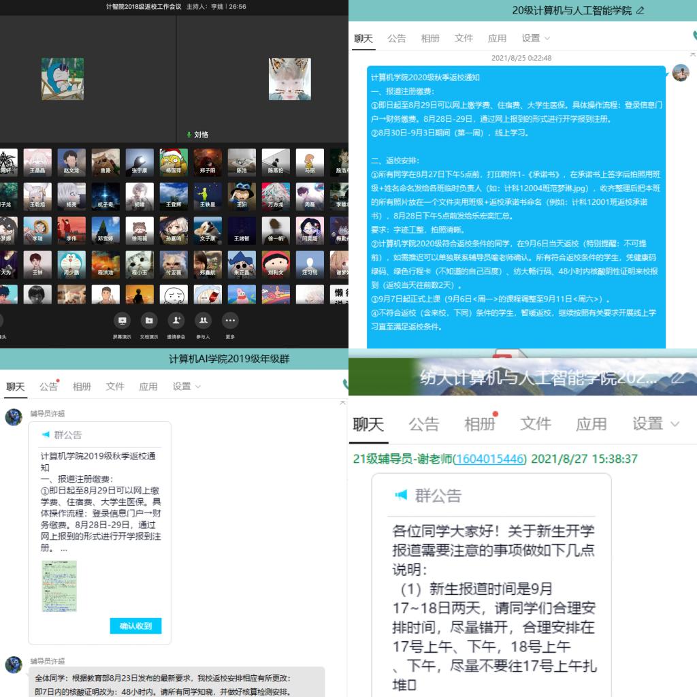Image resolution: width=697 pixels, height=697 pixels.
Task: Expand 设置 dropdown in 20级计算机与人工智能学院 group
Action: click(x=536, y=38)
